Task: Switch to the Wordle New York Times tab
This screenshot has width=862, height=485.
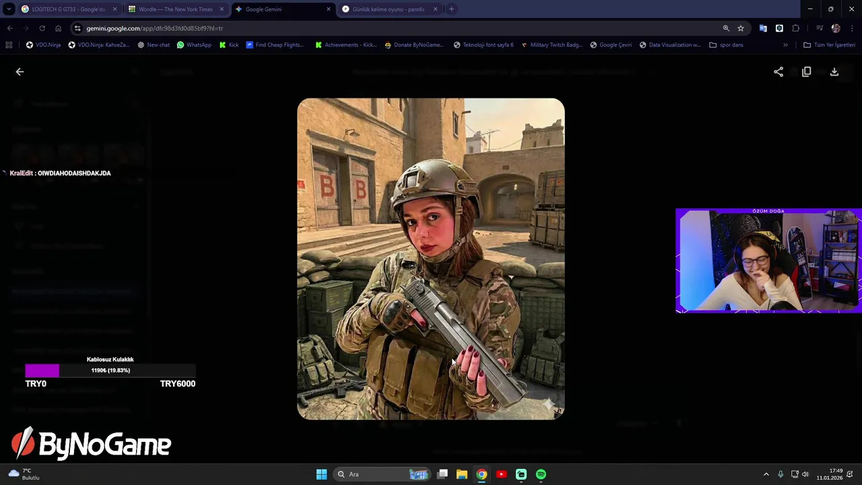Action: (175, 9)
